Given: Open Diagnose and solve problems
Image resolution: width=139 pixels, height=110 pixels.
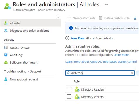Looking at the screenshot, I should click(29, 31).
